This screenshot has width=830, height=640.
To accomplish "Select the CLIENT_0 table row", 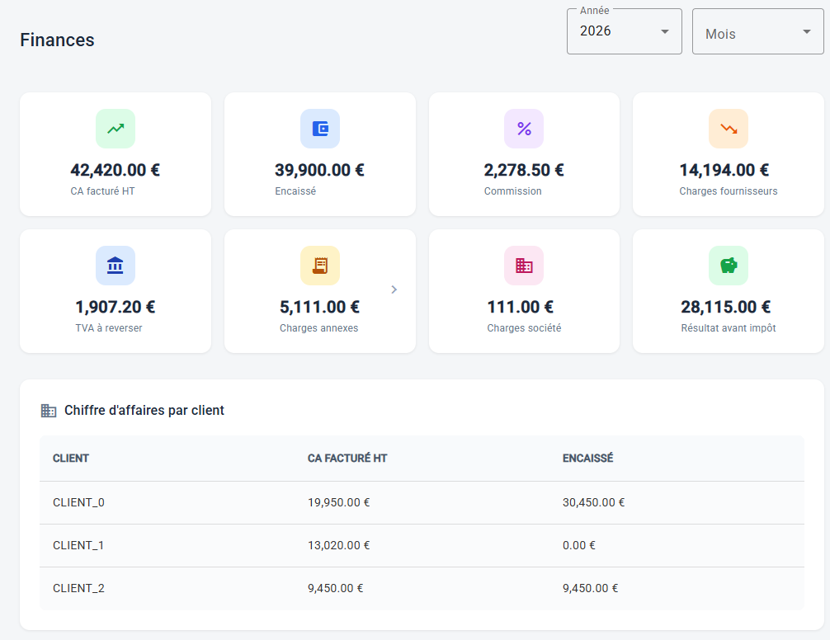I will pyautogui.click(x=422, y=502).
